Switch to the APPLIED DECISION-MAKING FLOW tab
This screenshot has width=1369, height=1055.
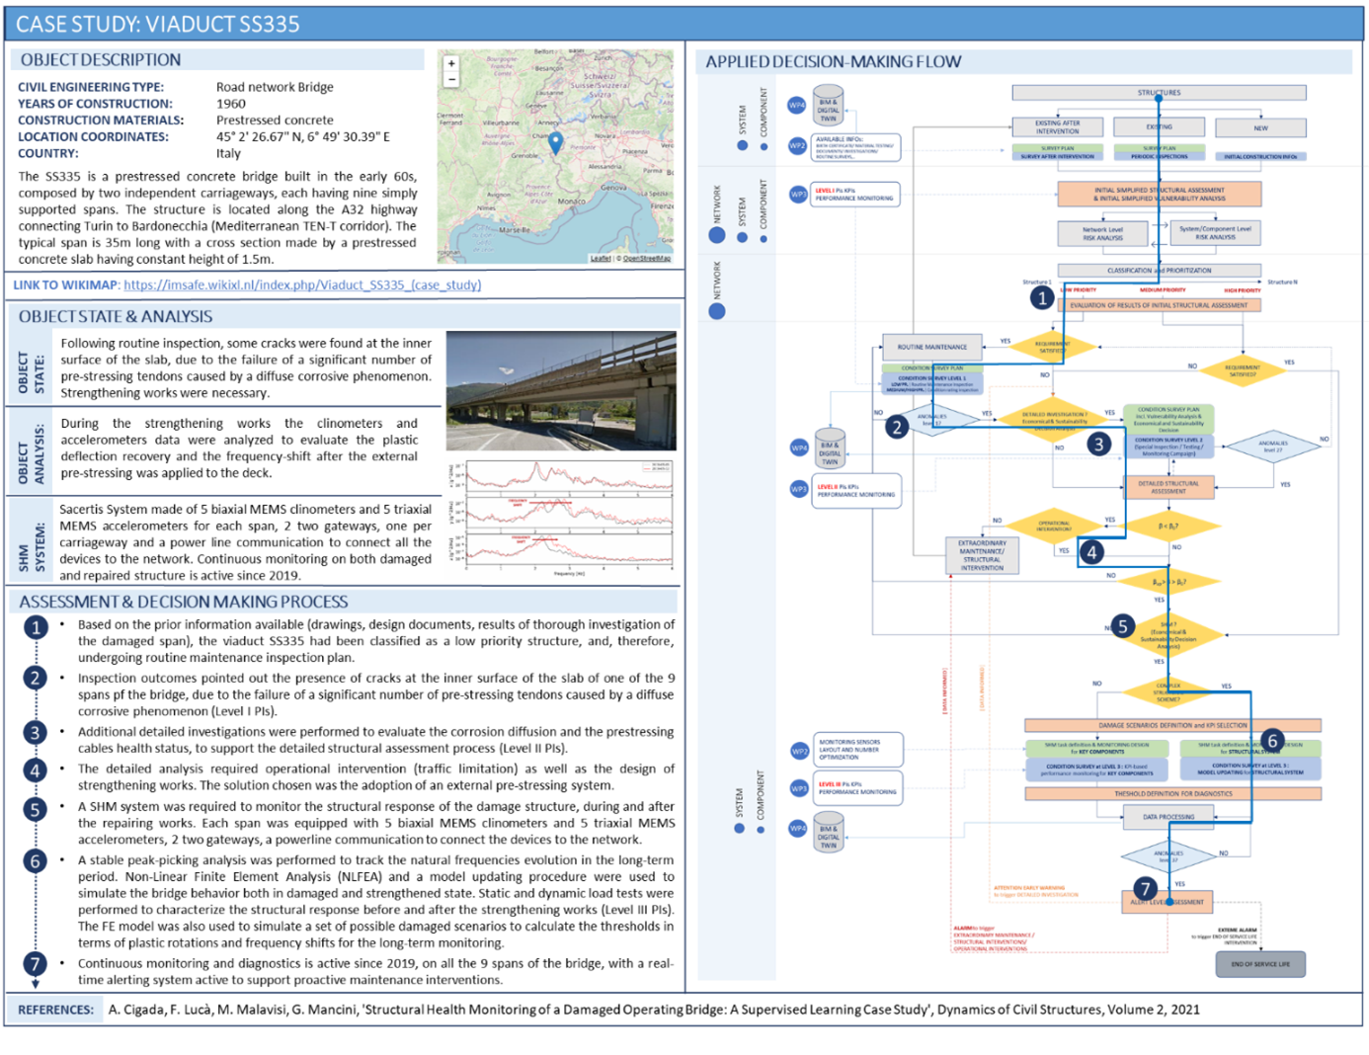pyautogui.click(x=835, y=60)
